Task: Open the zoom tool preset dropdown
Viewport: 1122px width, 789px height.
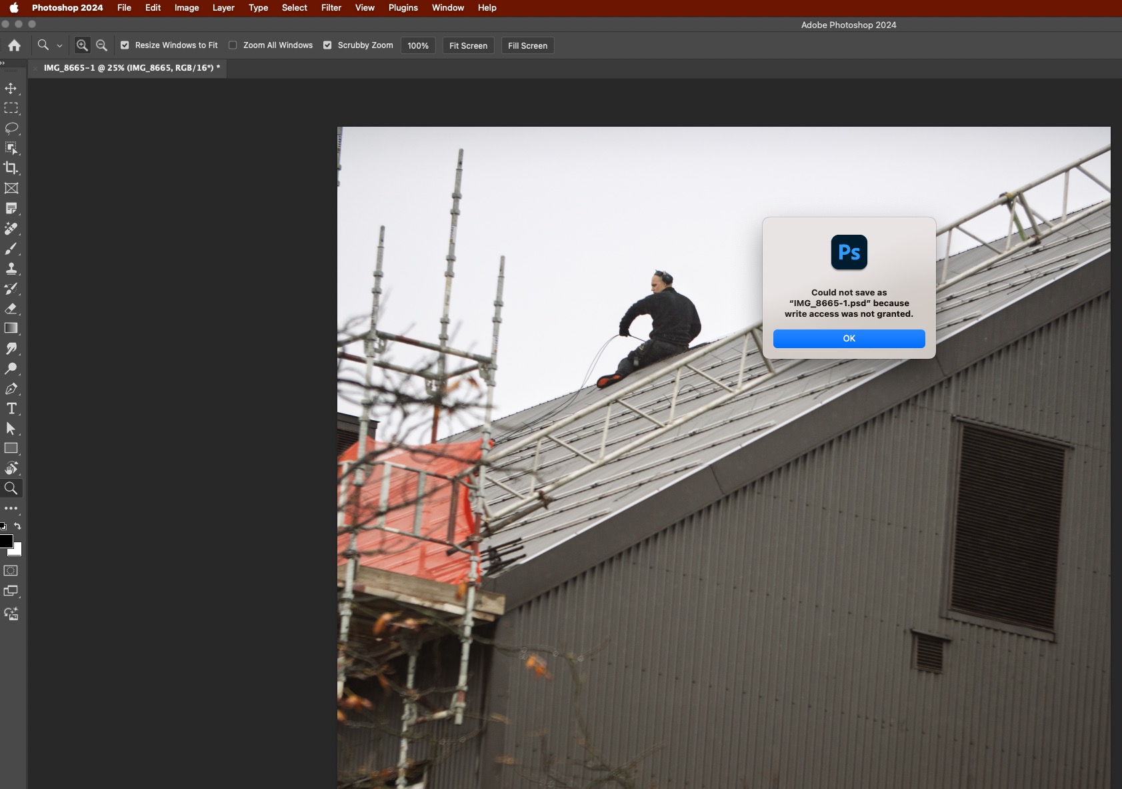Action: (x=59, y=45)
